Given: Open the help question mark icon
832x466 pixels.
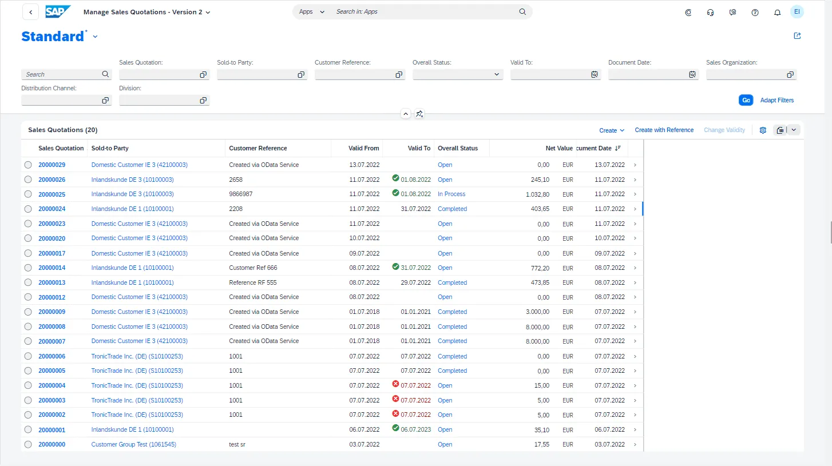Looking at the screenshot, I should pos(755,12).
